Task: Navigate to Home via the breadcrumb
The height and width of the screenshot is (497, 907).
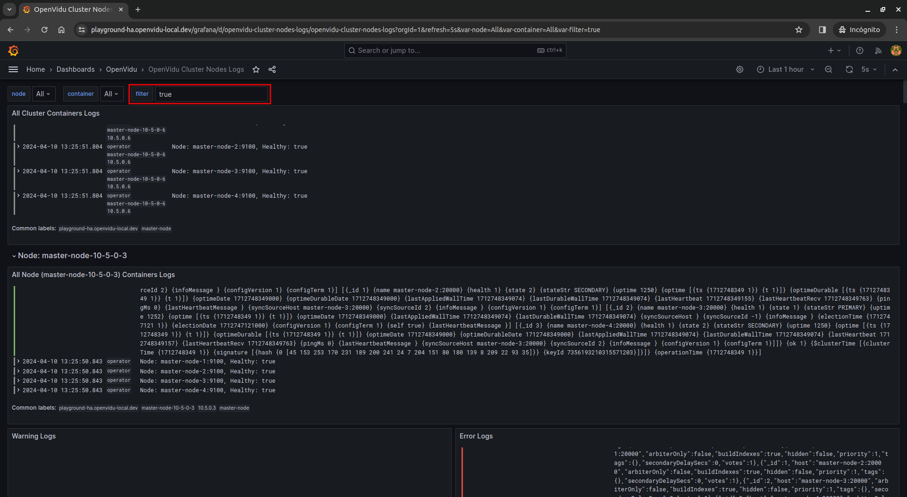Action: [x=35, y=69]
